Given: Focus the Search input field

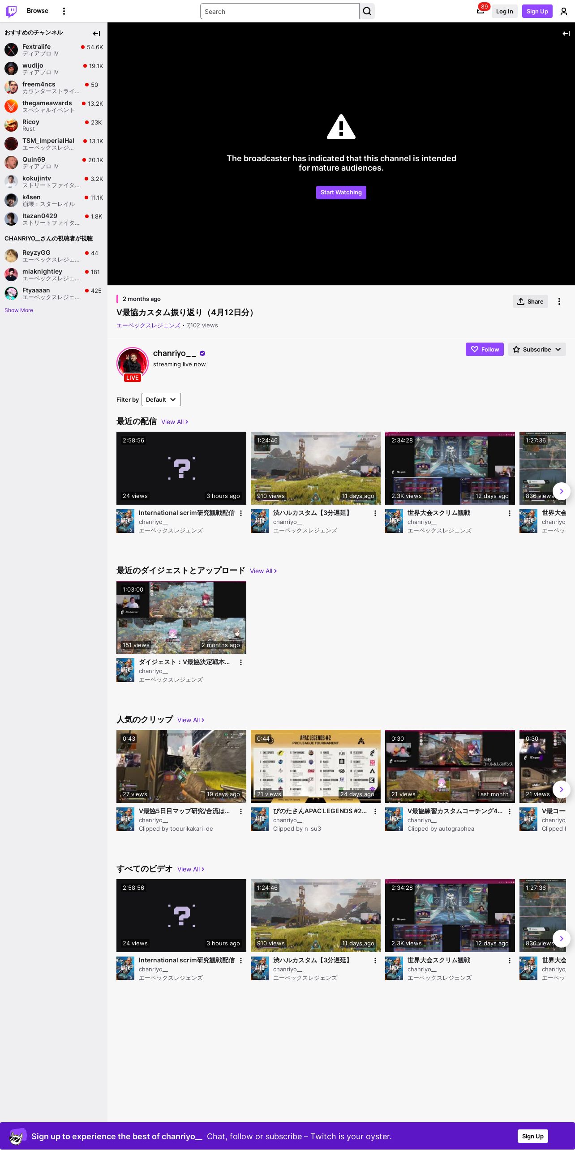Looking at the screenshot, I should 280,11.
